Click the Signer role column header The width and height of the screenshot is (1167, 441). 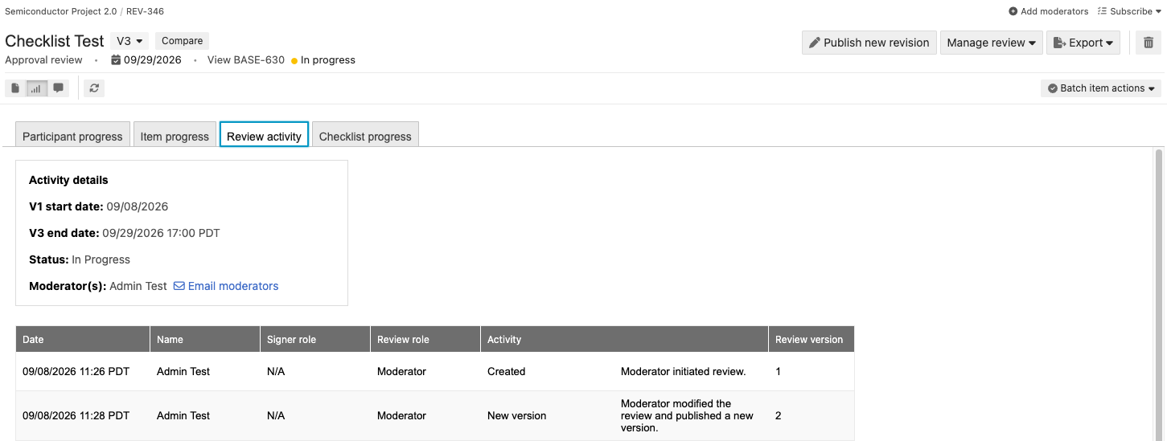pyautogui.click(x=315, y=339)
